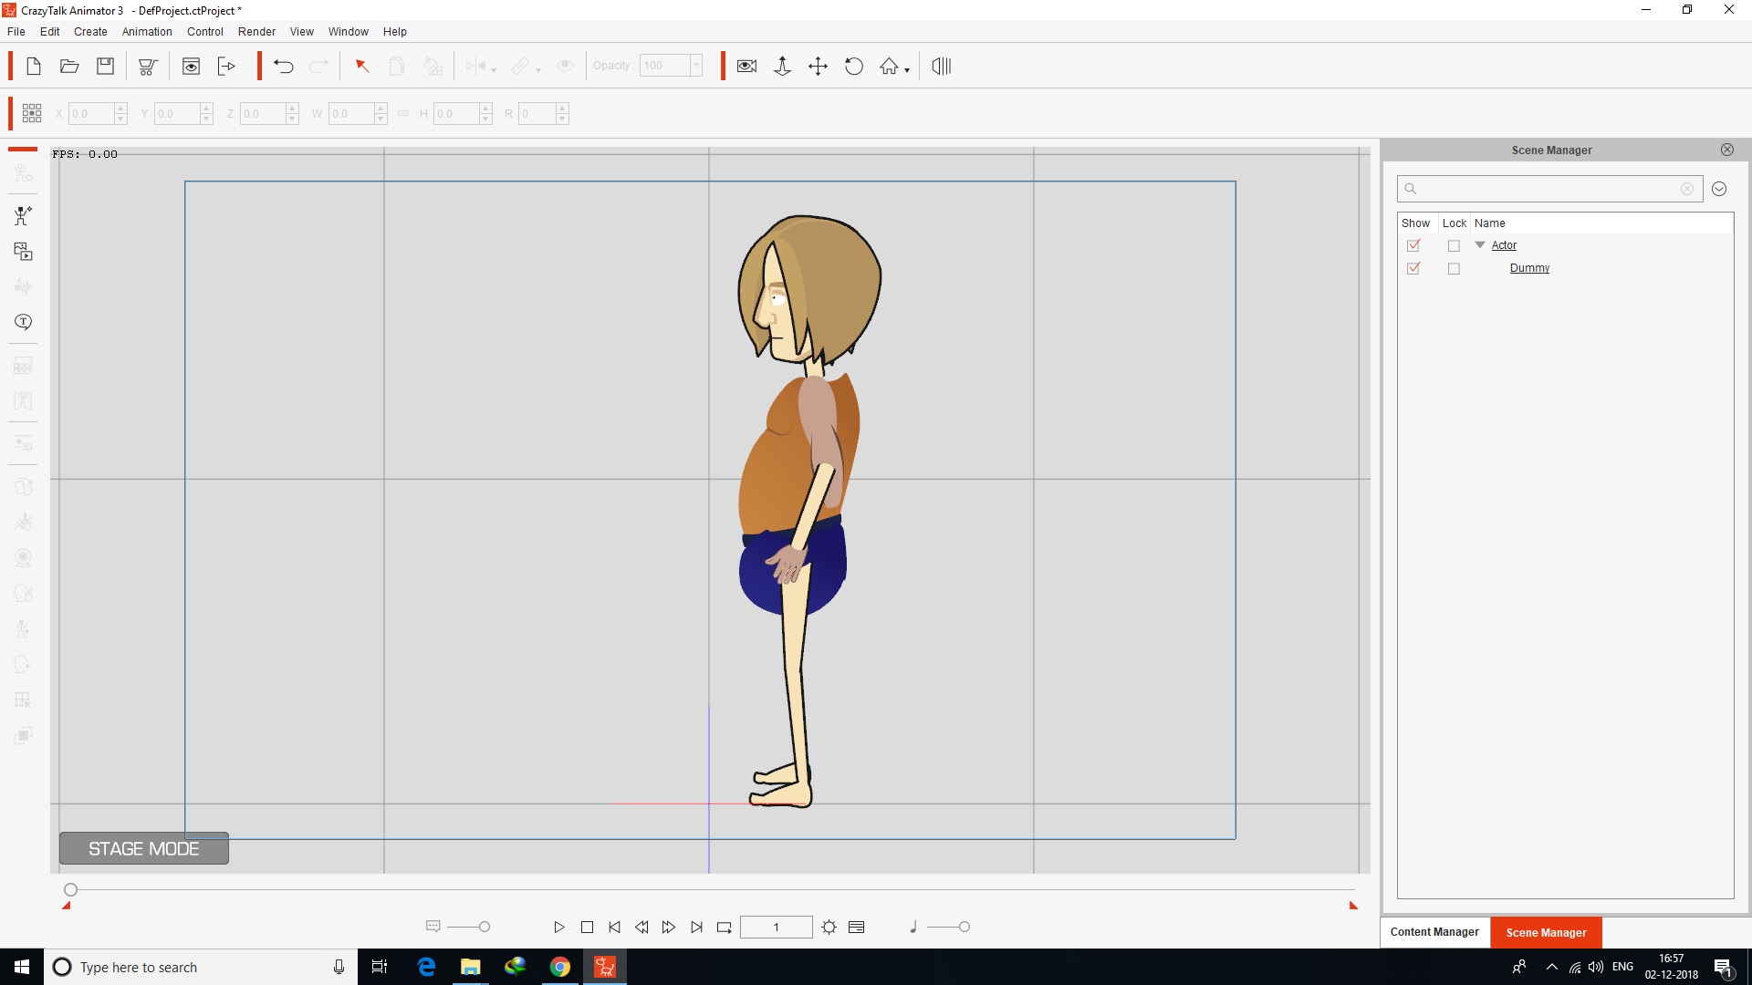Select the red arrow pick tool
This screenshot has height=985, width=1752.
pos(362,66)
